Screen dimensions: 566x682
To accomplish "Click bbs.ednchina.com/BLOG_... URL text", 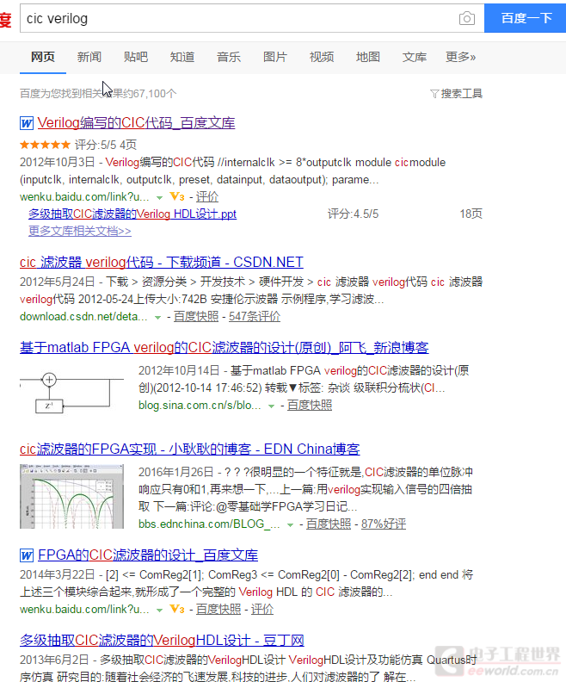I will pyautogui.click(x=209, y=524).
